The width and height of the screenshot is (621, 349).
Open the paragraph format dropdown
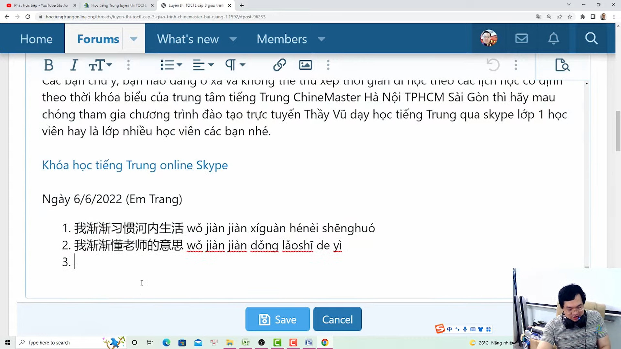point(235,65)
